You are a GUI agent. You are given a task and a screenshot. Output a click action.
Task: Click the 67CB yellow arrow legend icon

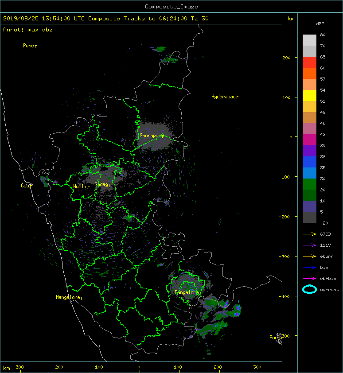tap(309, 234)
